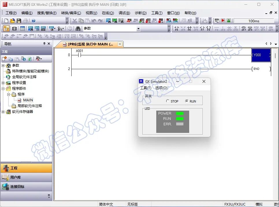Click the GX Simulator2 title bar icon
This screenshot has height=207, width=279.
click(141, 81)
